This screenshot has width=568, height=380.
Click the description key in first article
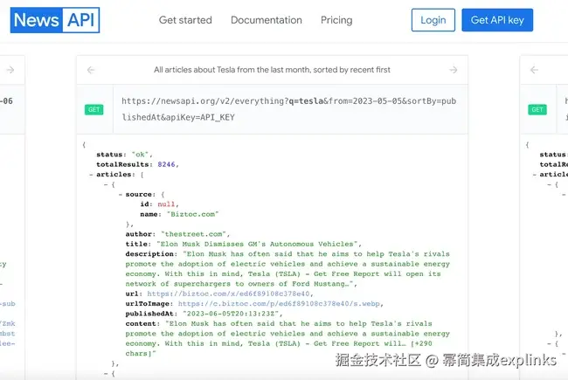[151, 254]
